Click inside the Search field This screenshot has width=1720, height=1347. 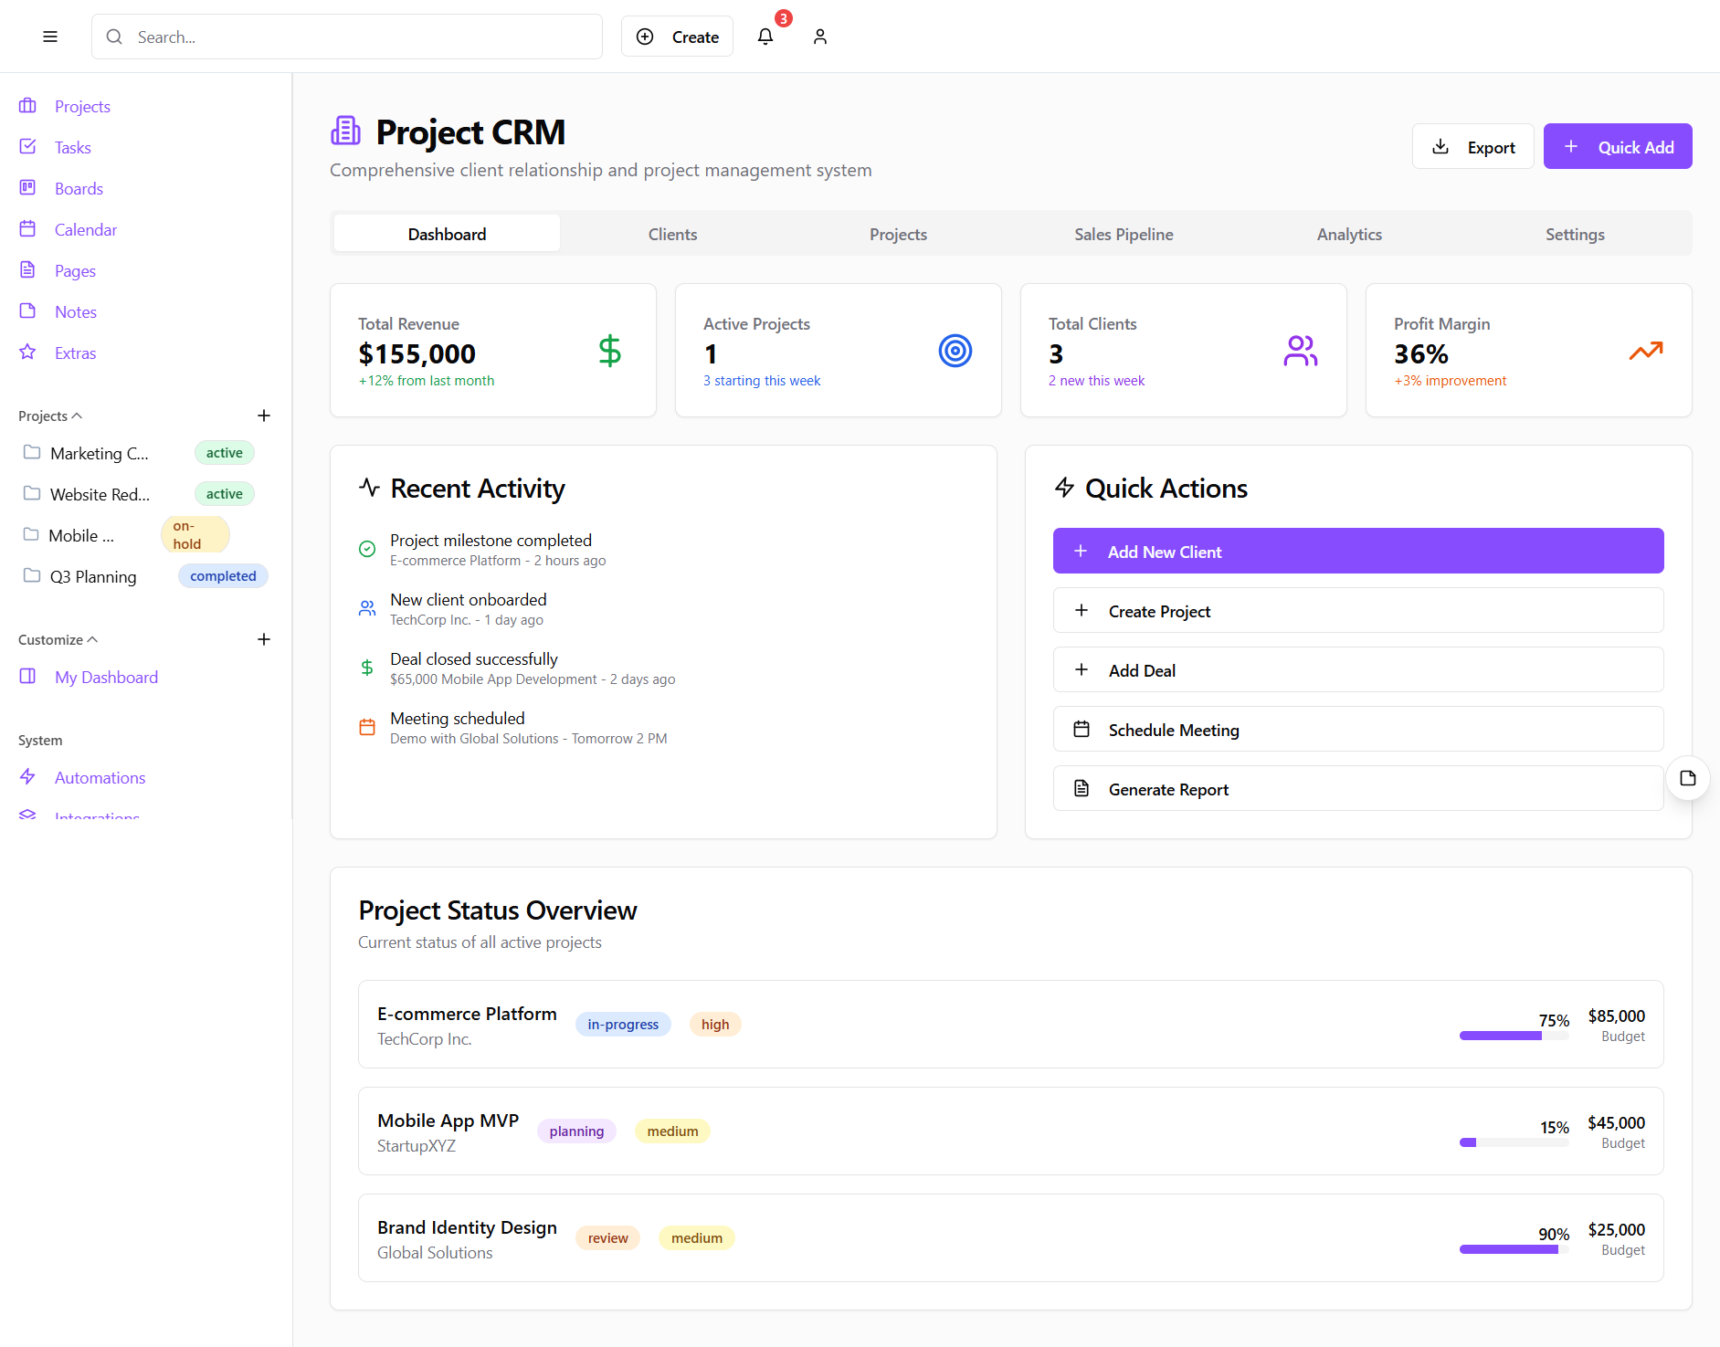[347, 37]
